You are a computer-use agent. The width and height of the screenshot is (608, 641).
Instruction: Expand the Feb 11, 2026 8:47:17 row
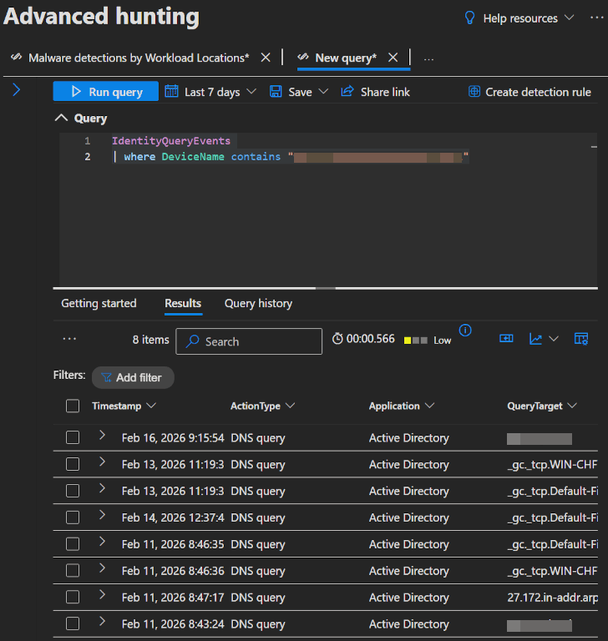[x=103, y=595]
